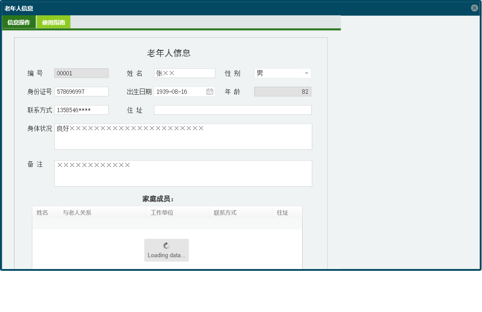Image resolution: width=482 pixels, height=312 pixels.
Task: Open the 使用指南 tab
Action: (52, 21)
